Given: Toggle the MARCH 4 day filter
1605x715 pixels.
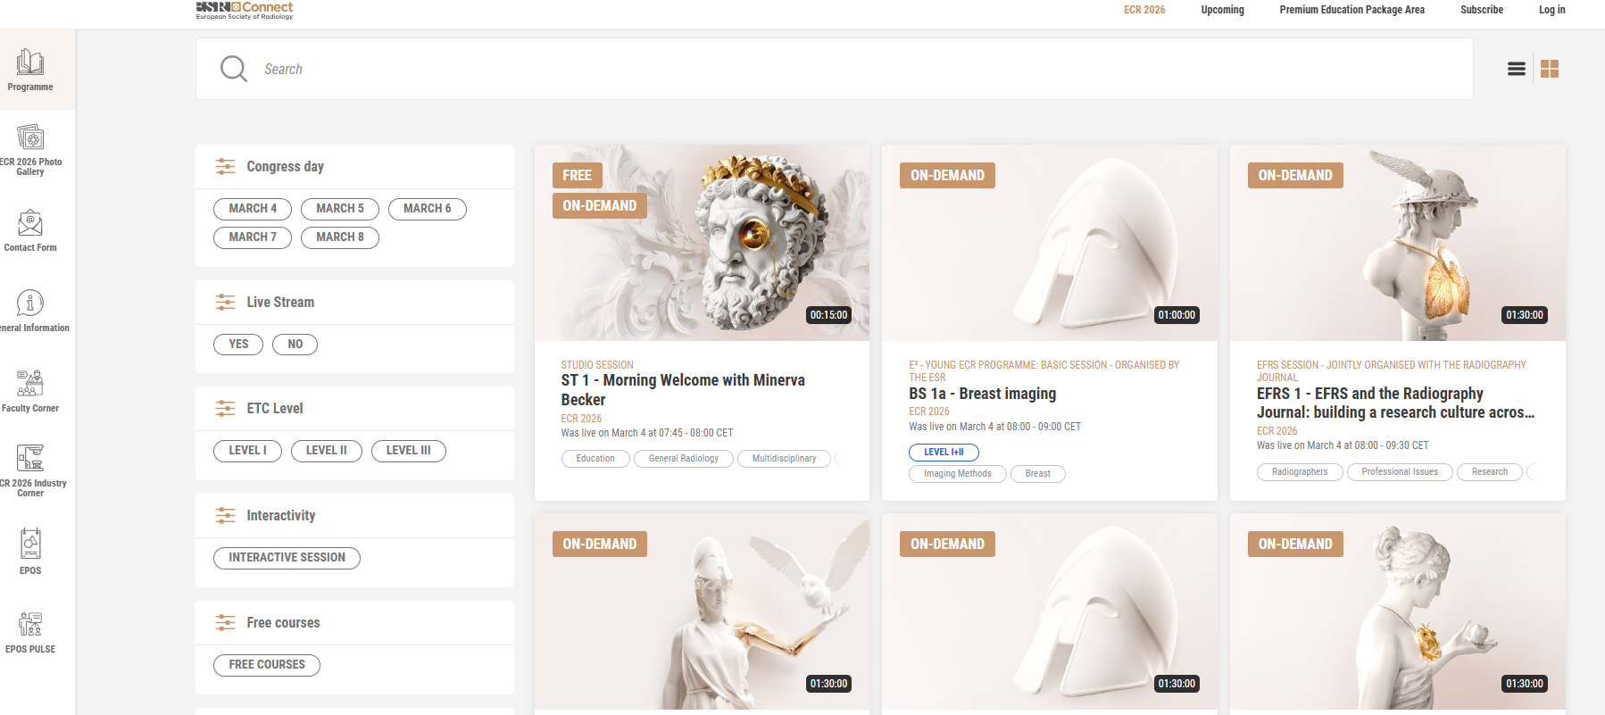Looking at the screenshot, I should pos(253,209).
